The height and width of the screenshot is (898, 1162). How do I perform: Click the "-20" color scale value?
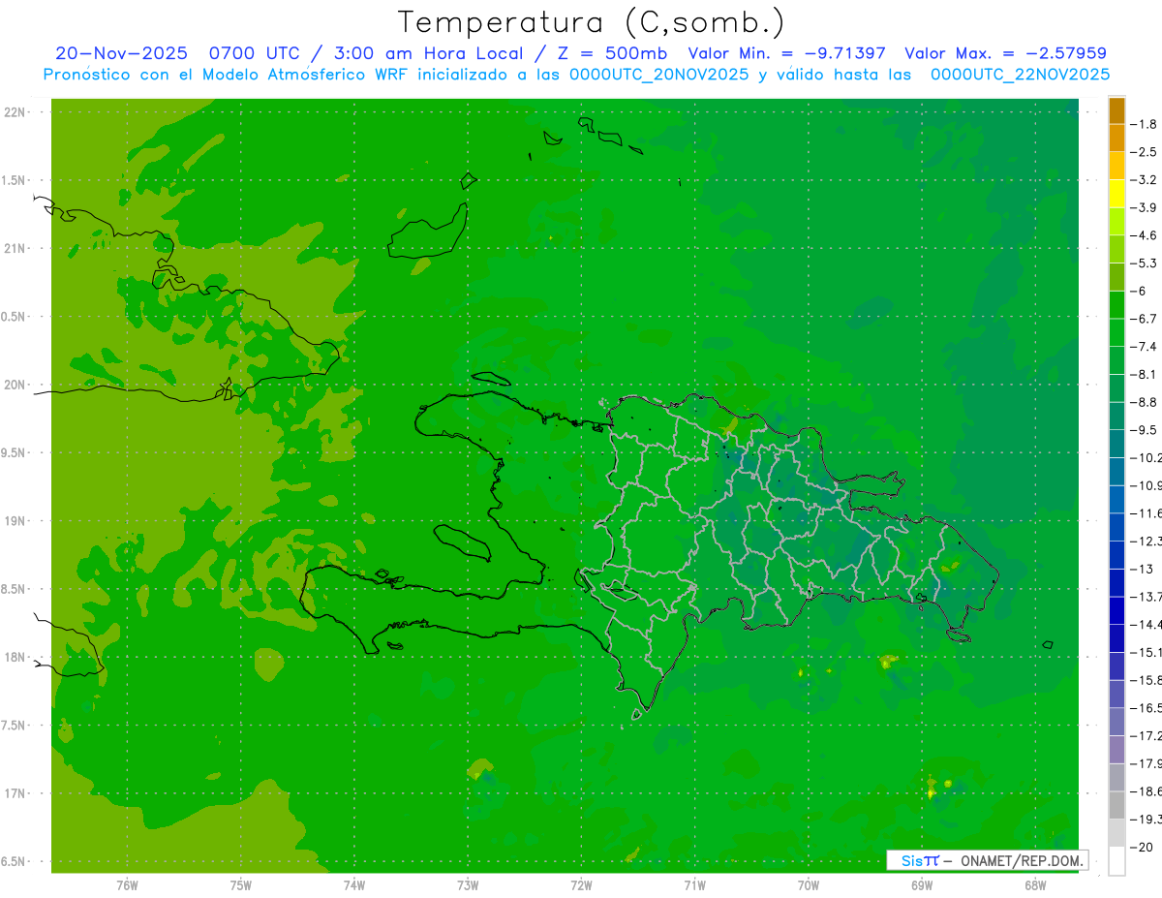pyautogui.click(x=1142, y=847)
